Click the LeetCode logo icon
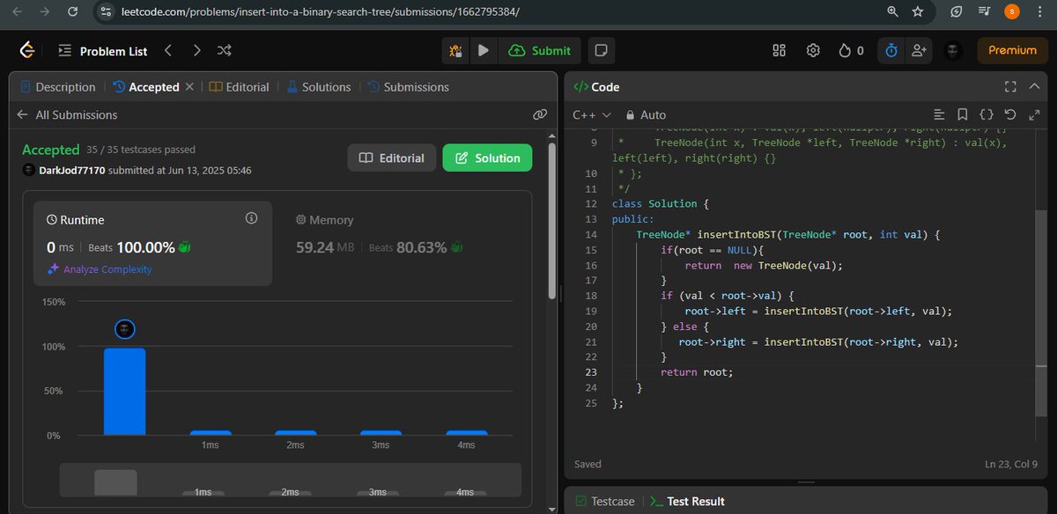 (27, 51)
